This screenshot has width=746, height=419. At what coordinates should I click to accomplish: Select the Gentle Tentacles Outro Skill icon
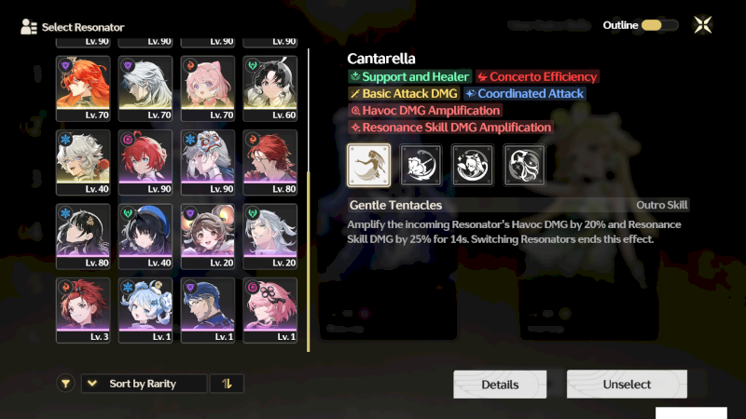coord(368,165)
